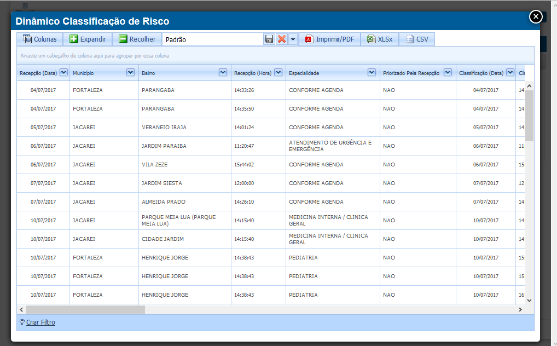Click the 14:33:26 reception time cell
The height and width of the screenshot is (346, 557).
click(x=258, y=90)
